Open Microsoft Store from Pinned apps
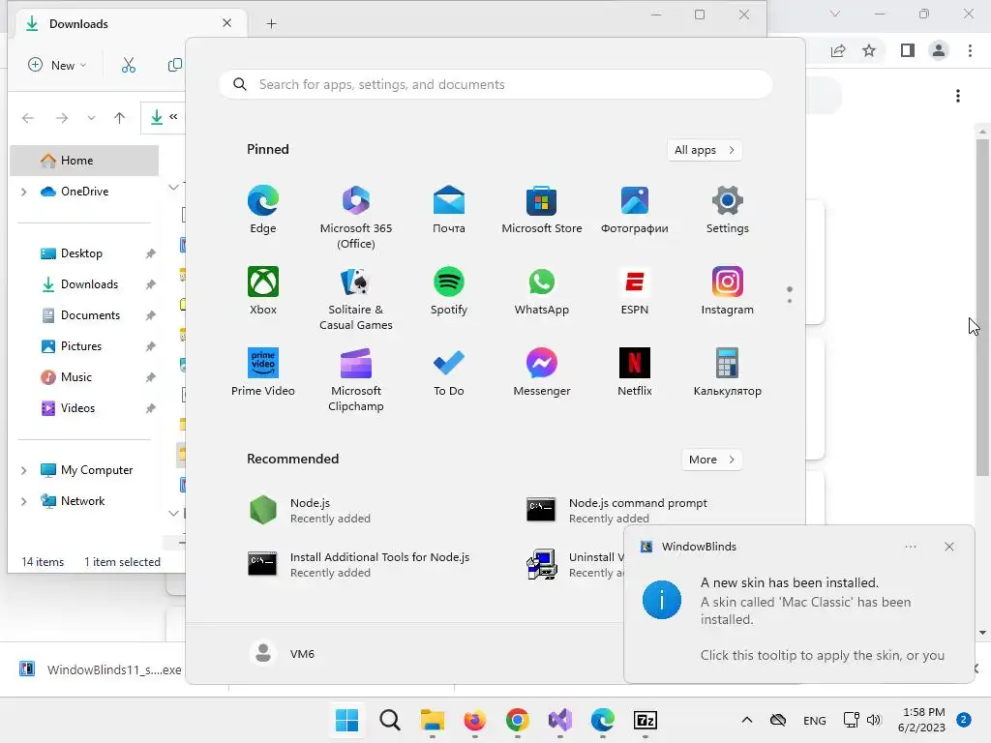The width and height of the screenshot is (991, 743). (x=542, y=210)
